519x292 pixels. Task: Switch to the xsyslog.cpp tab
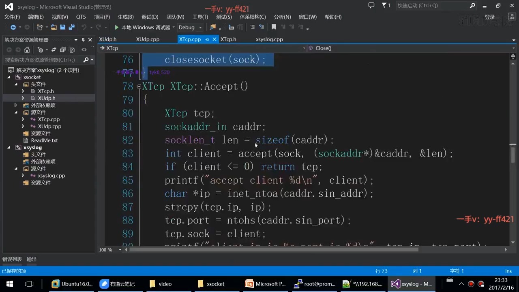(x=269, y=39)
